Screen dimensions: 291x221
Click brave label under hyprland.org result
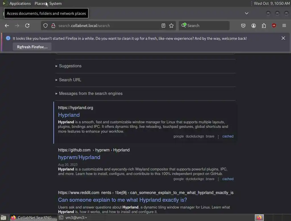(x=210, y=136)
